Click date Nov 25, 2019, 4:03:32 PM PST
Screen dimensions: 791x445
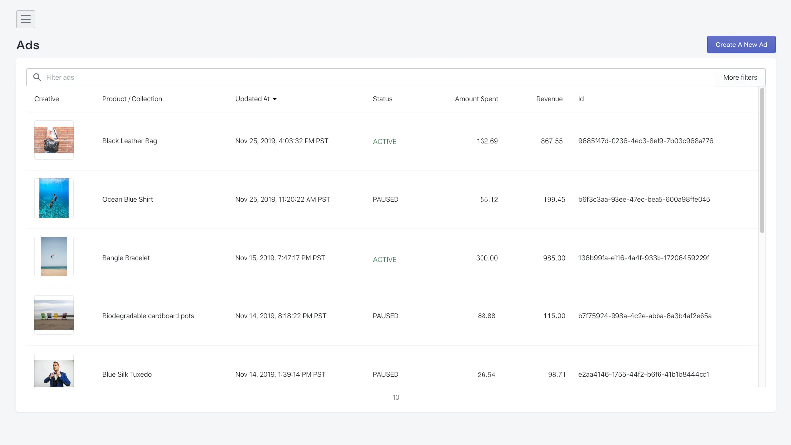click(x=282, y=141)
